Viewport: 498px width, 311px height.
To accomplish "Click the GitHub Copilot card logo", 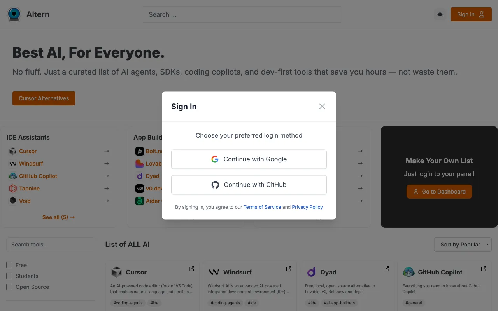I will 409,272.
